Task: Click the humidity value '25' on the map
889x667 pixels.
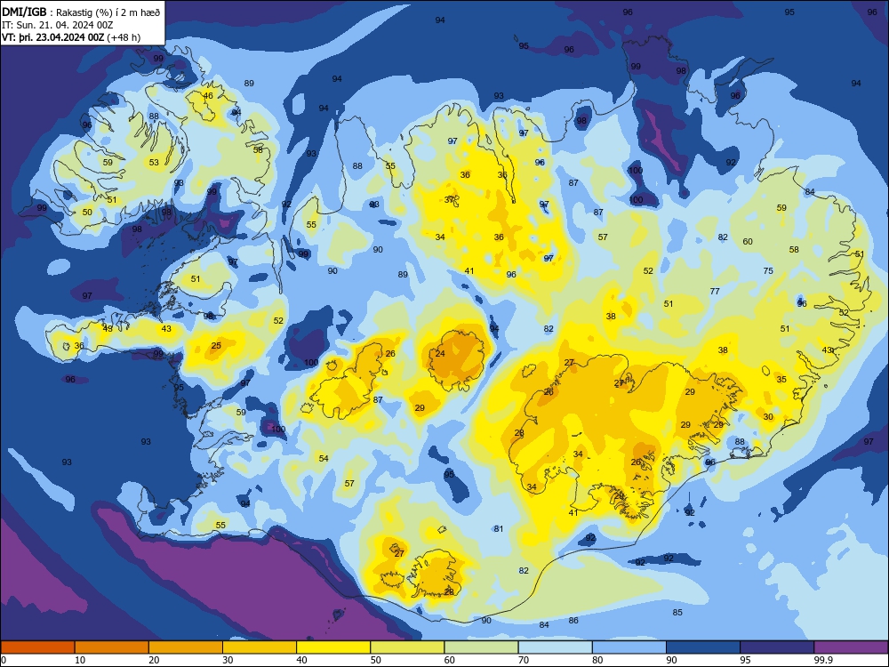Action: tap(216, 345)
